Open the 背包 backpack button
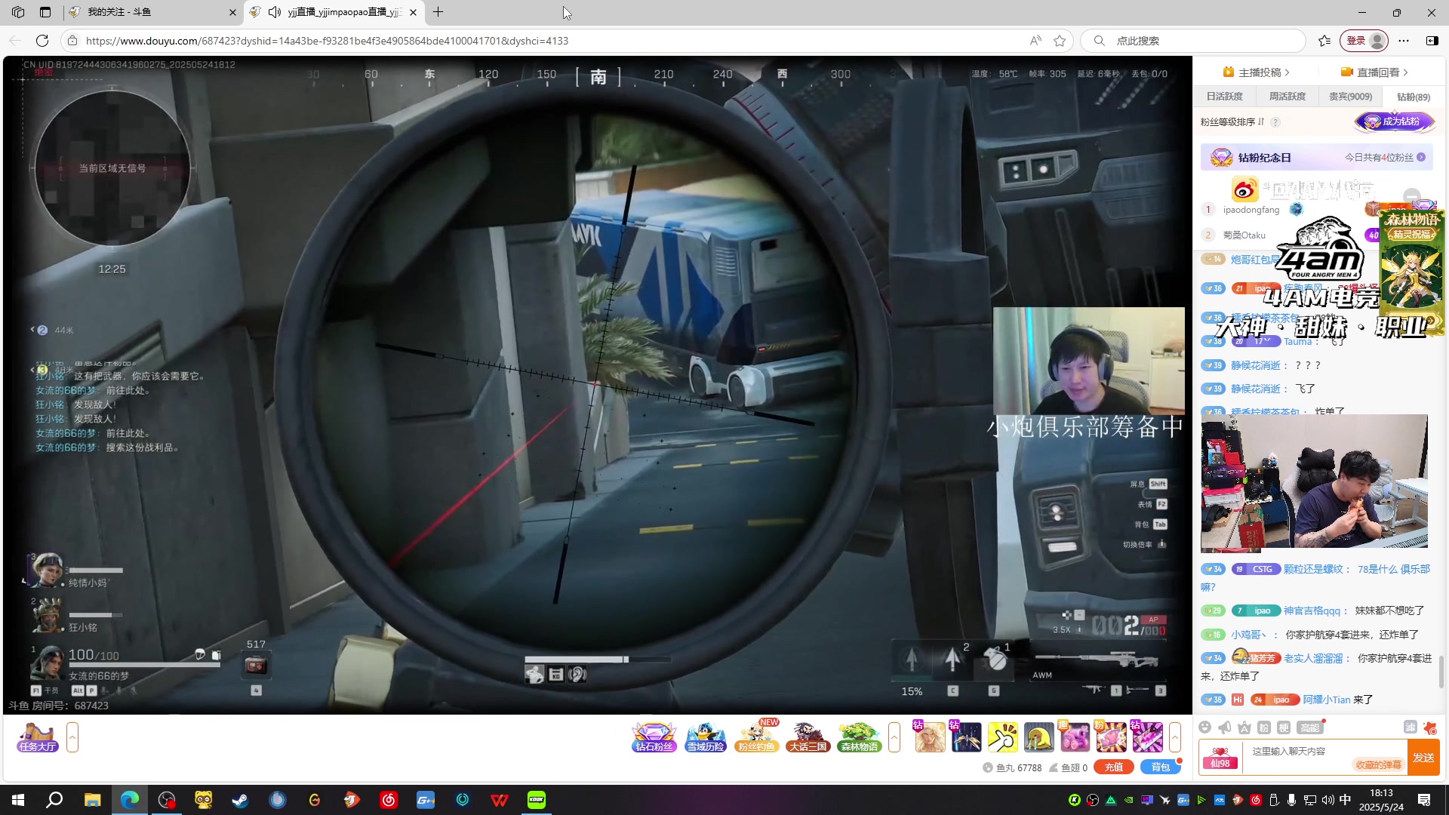The image size is (1449, 815). coord(1161,767)
